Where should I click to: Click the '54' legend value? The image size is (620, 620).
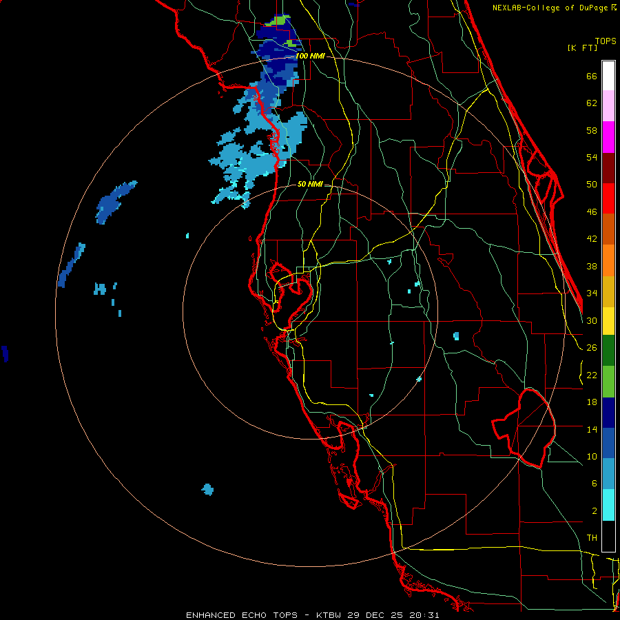coord(592,157)
